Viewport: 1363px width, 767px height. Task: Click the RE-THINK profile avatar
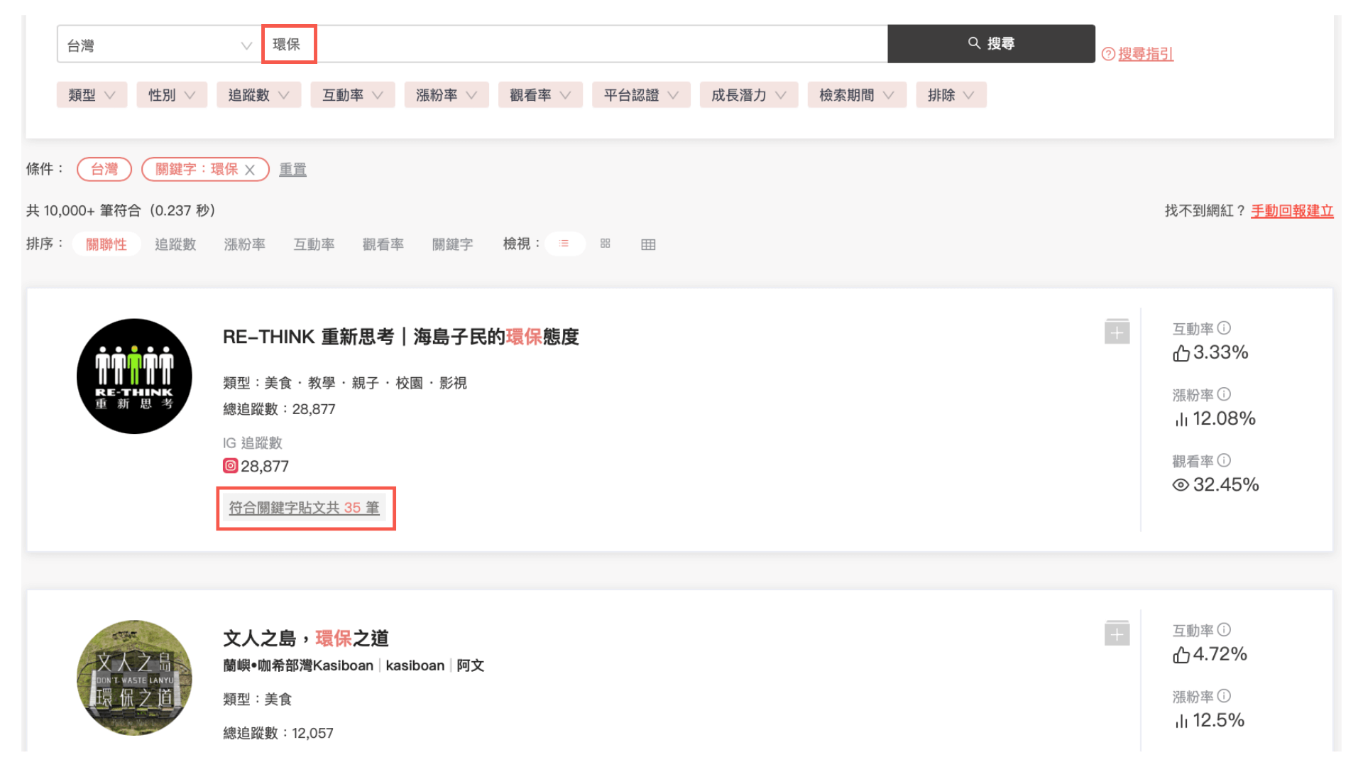(134, 376)
